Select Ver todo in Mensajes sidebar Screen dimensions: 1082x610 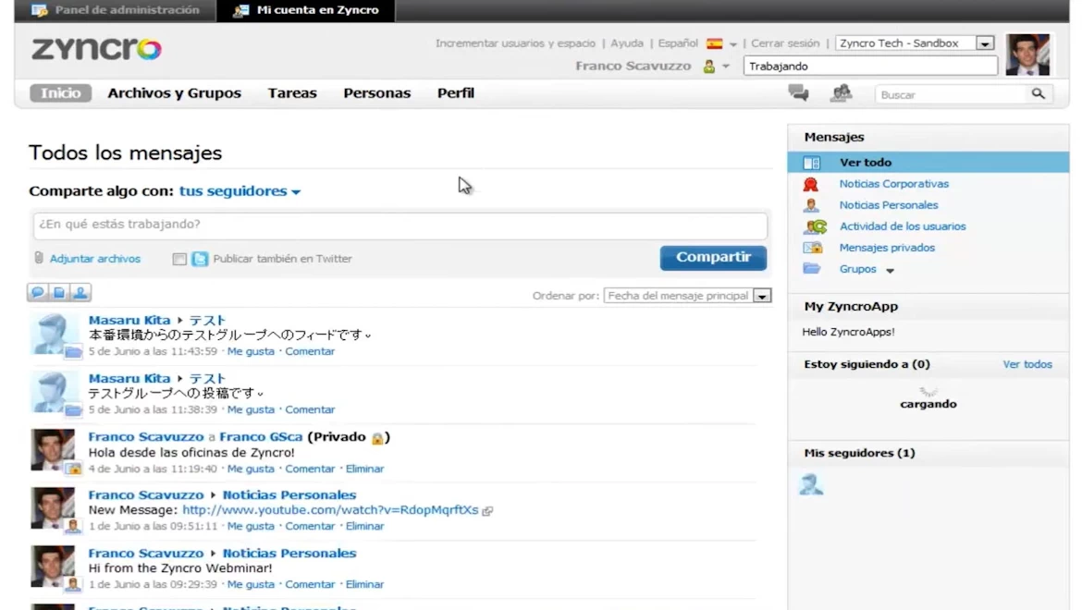(x=928, y=163)
